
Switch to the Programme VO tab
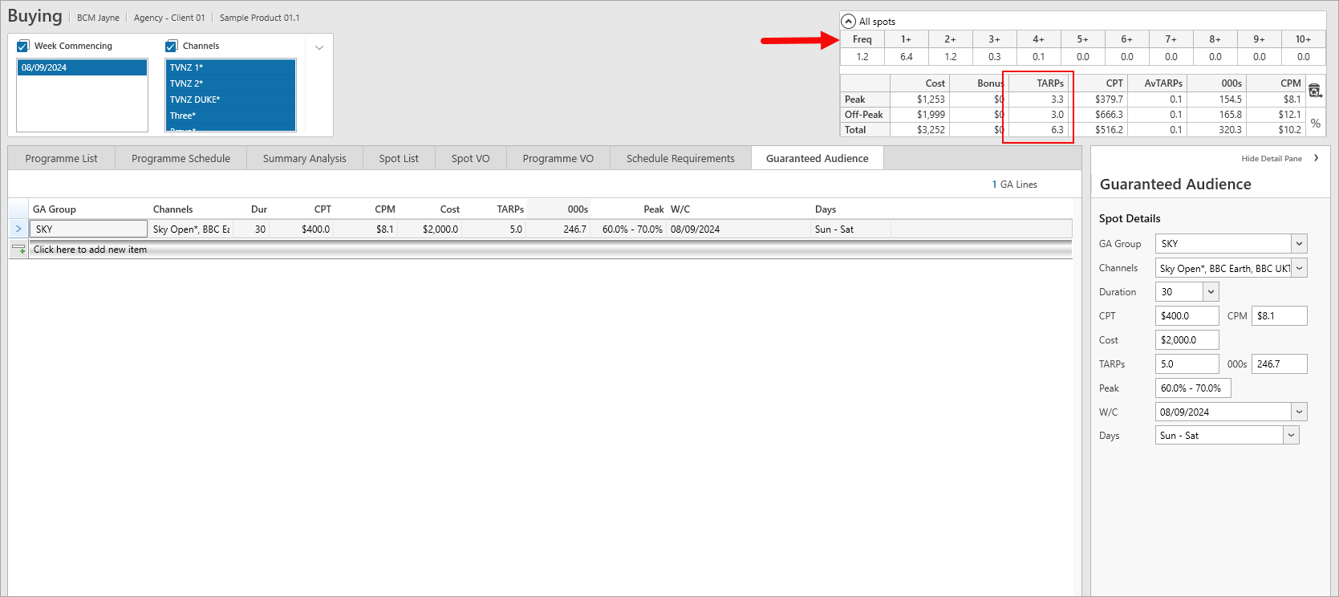(558, 158)
